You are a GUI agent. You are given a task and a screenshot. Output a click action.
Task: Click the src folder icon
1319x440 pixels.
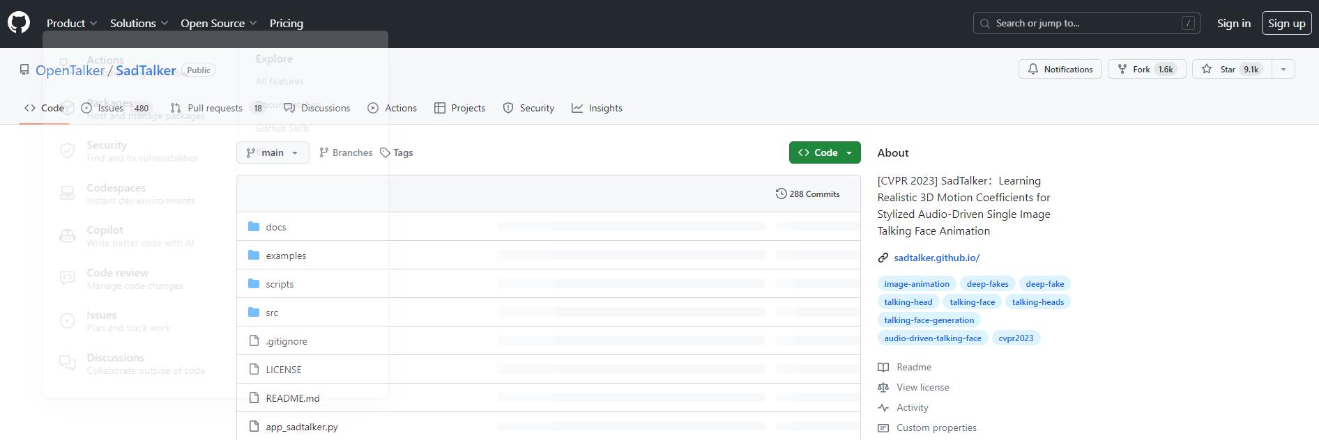[x=254, y=312]
